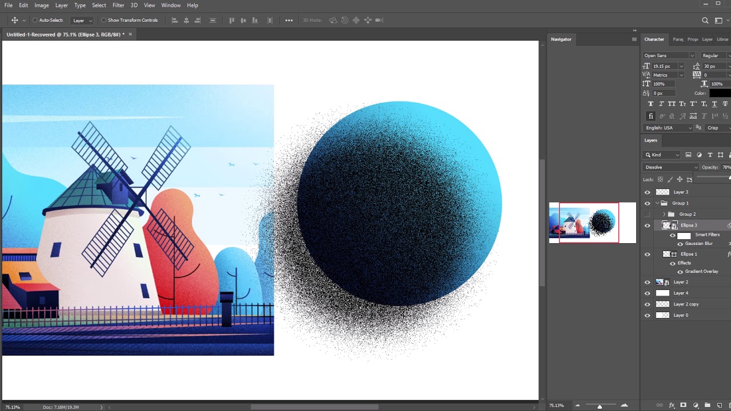Screen dimensions: 731x411
Task: Enable the Auto-Select checkbox
Action: 35,20
